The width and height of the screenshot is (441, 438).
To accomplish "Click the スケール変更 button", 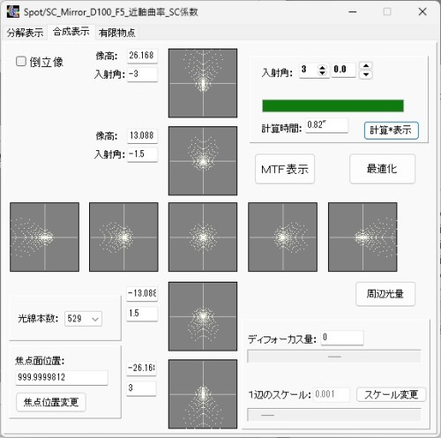I will (x=391, y=395).
